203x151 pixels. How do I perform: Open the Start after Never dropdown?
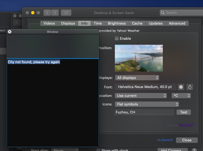tap(65, 150)
